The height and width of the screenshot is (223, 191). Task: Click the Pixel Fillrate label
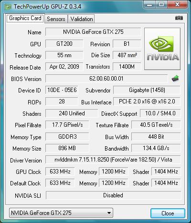(x=28, y=125)
